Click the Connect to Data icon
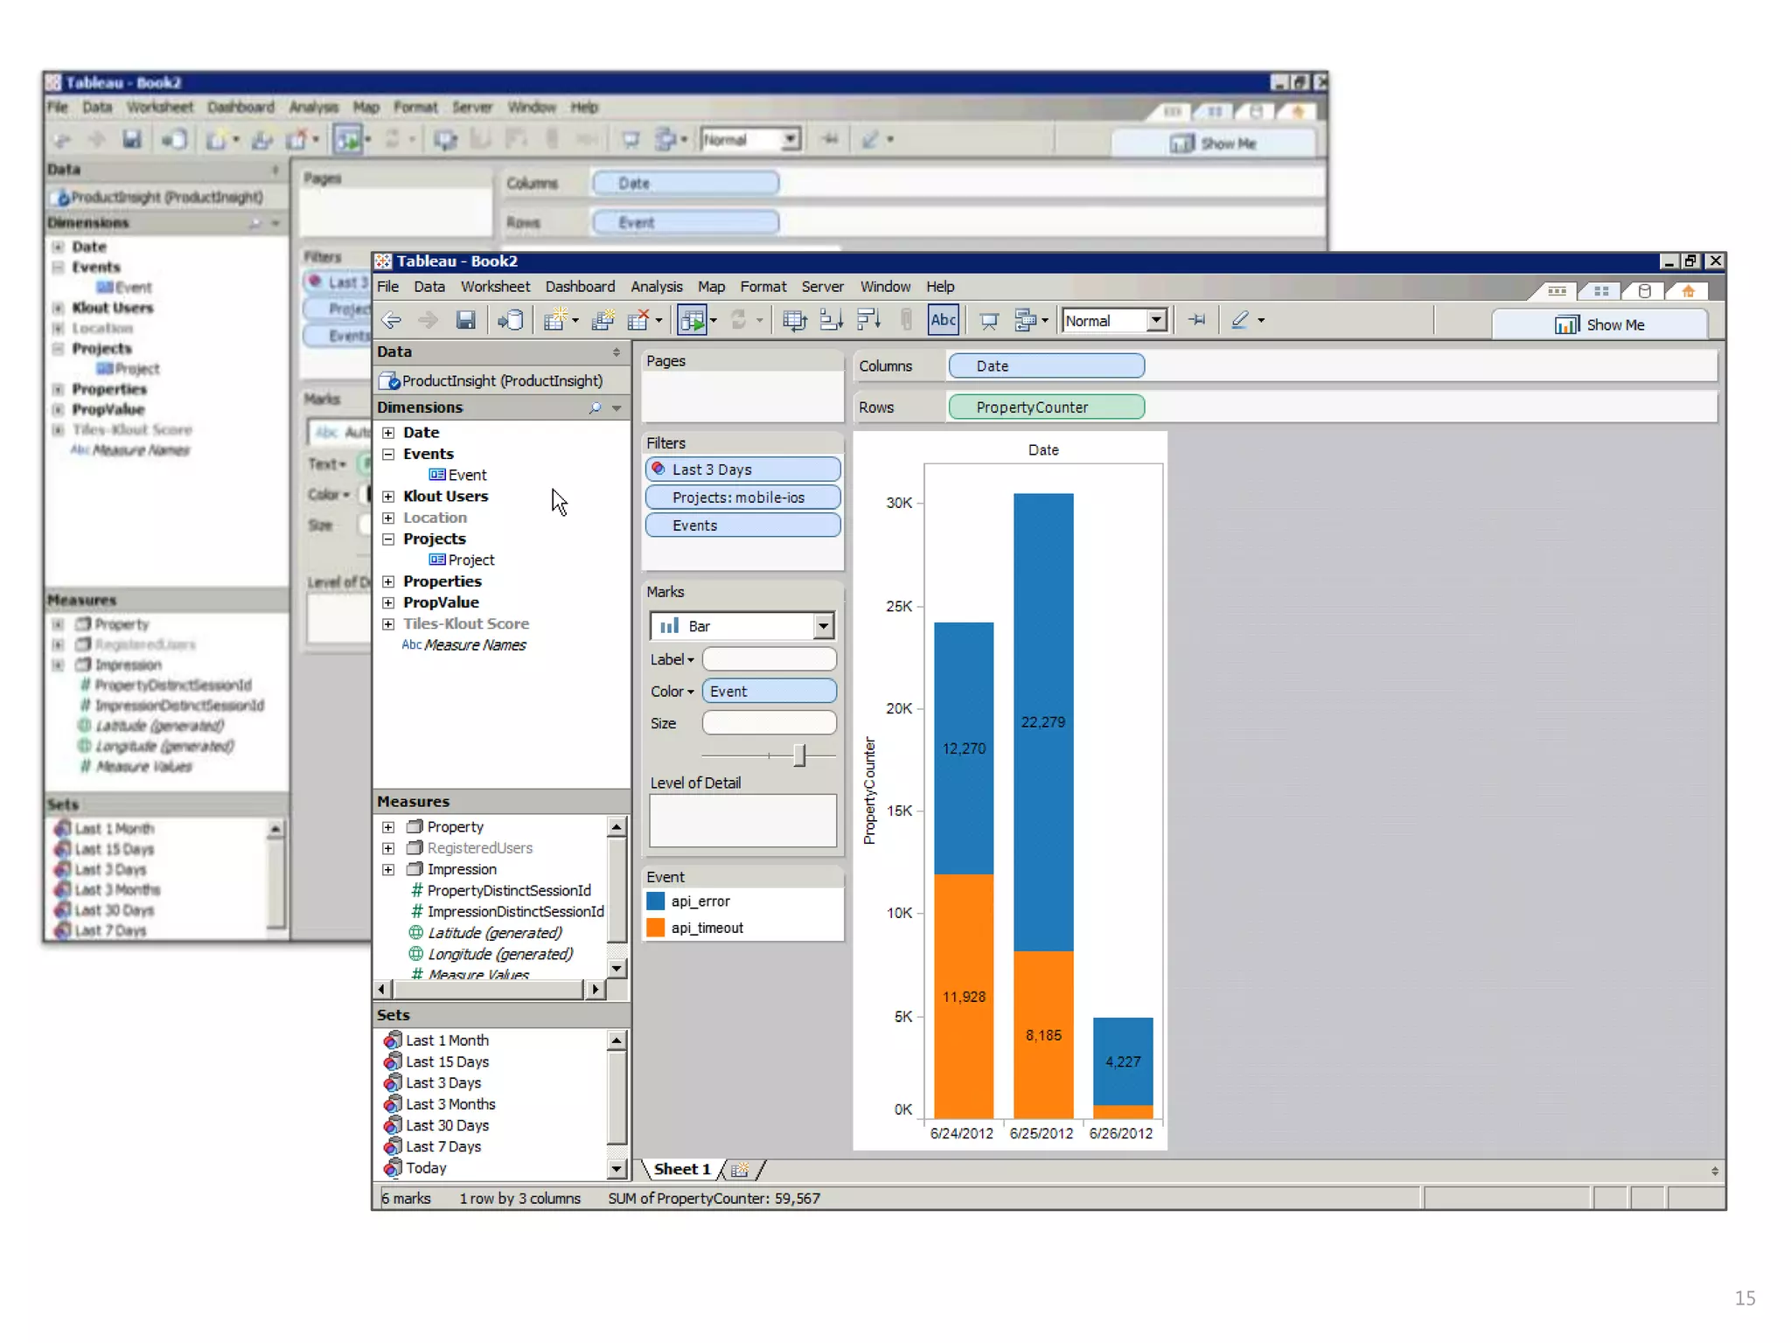This screenshot has height=1343, width=1791. pos(511,321)
